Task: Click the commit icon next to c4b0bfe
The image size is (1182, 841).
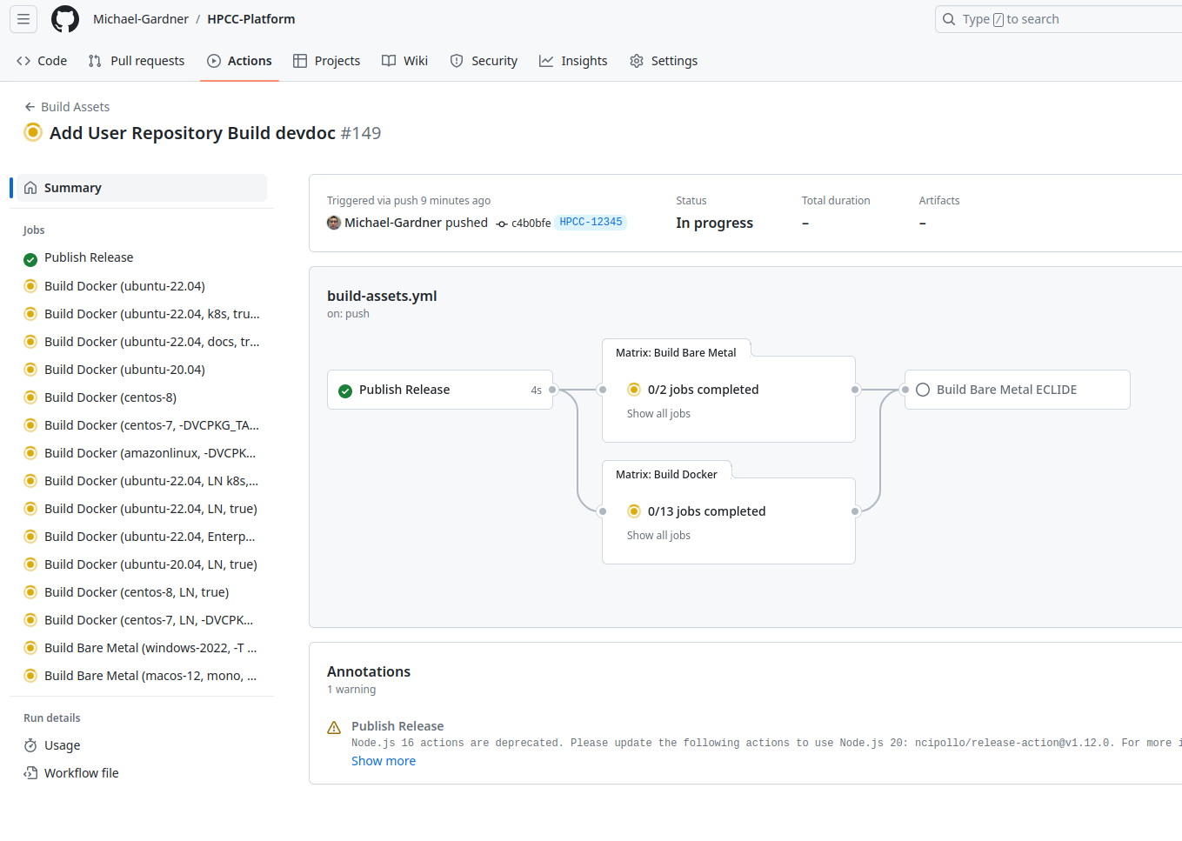Action: (502, 224)
